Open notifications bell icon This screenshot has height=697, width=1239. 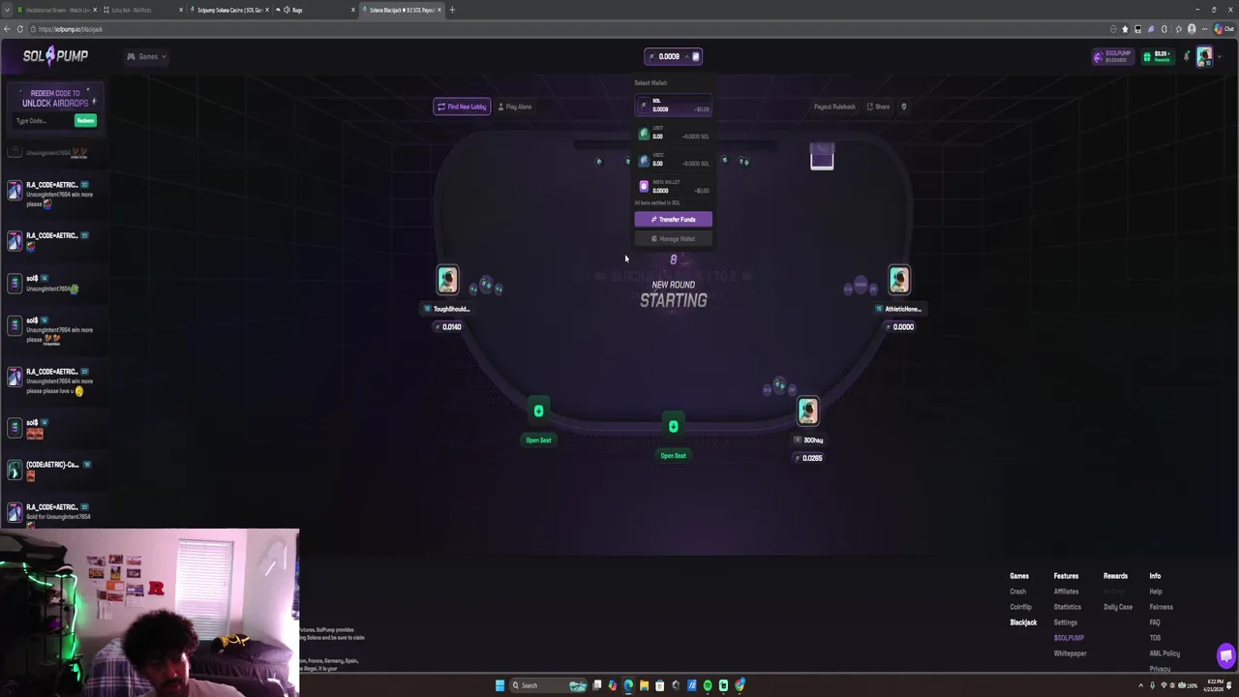(x=1187, y=56)
